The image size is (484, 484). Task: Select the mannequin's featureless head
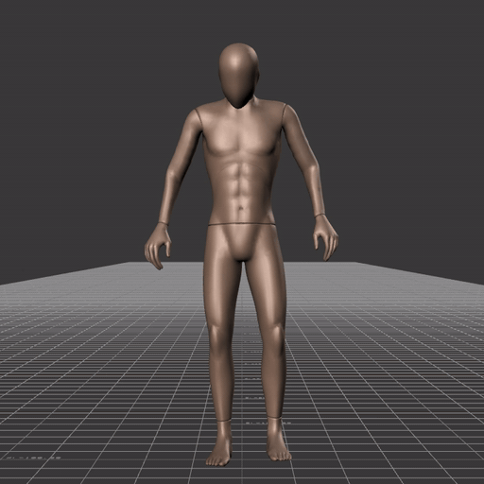coord(238,76)
